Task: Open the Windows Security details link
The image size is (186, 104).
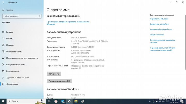Action: tap(68, 23)
